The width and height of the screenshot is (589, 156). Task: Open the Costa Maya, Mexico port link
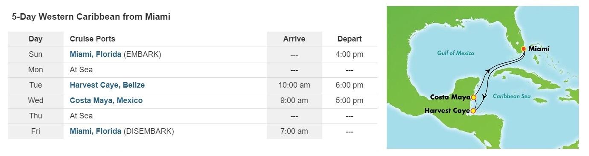pyautogui.click(x=106, y=100)
